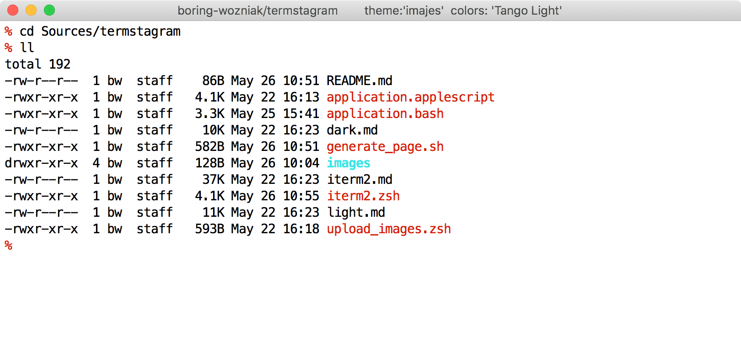Click the 'total 192' output line
Viewport: 741px width, 354px height.
tap(38, 64)
